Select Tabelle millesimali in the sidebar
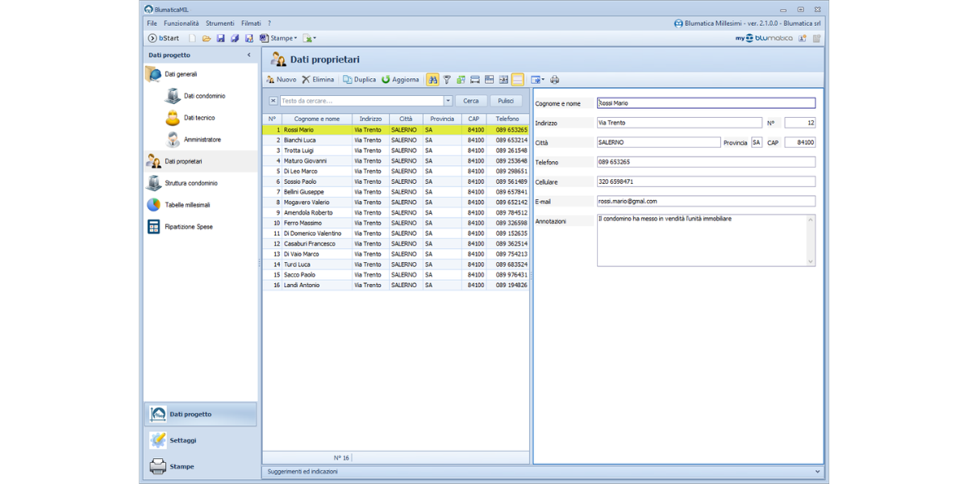The image size is (968, 484). pos(187,205)
